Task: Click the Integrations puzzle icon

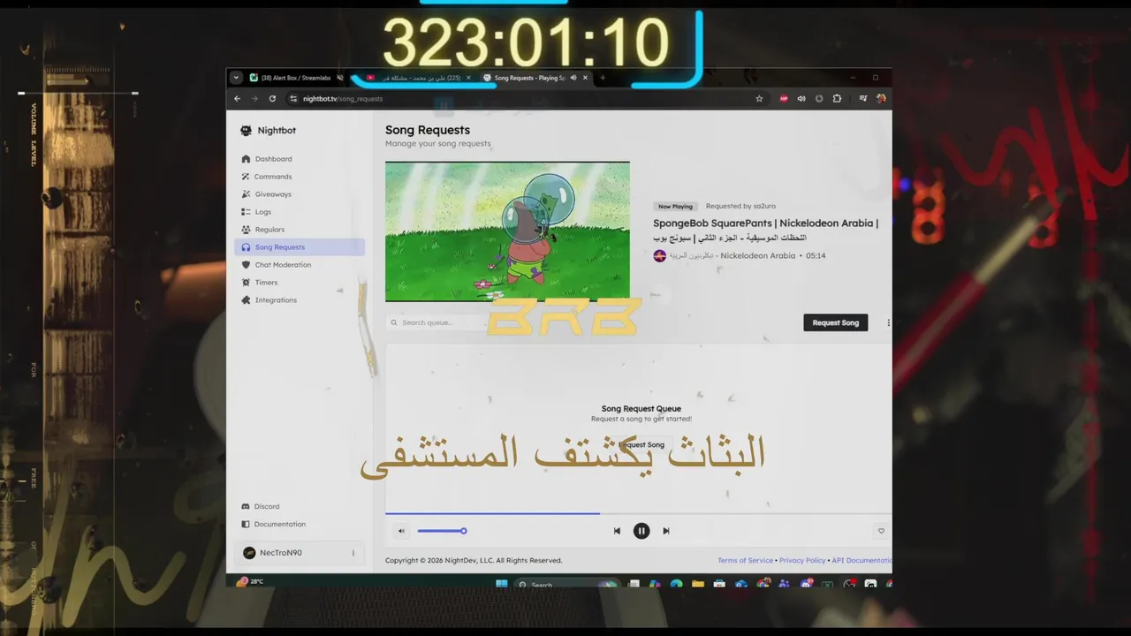Action: (x=246, y=300)
